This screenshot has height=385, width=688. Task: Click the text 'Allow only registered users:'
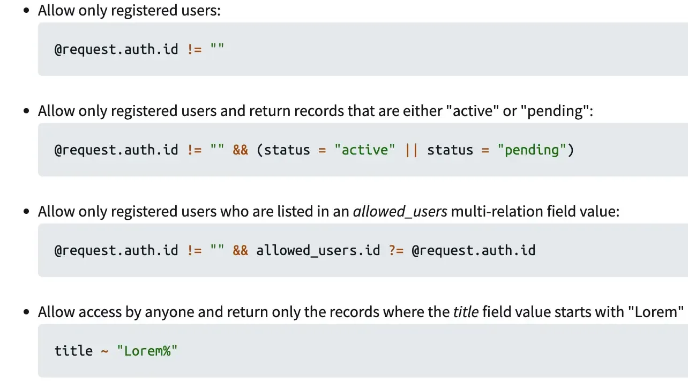click(x=129, y=11)
